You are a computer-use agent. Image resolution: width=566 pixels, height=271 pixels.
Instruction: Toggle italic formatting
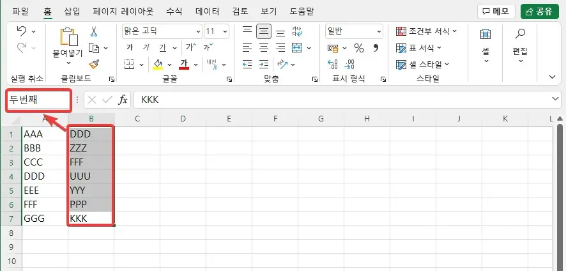(146, 47)
